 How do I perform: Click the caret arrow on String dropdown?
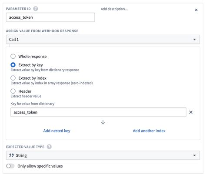coord(194,155)
